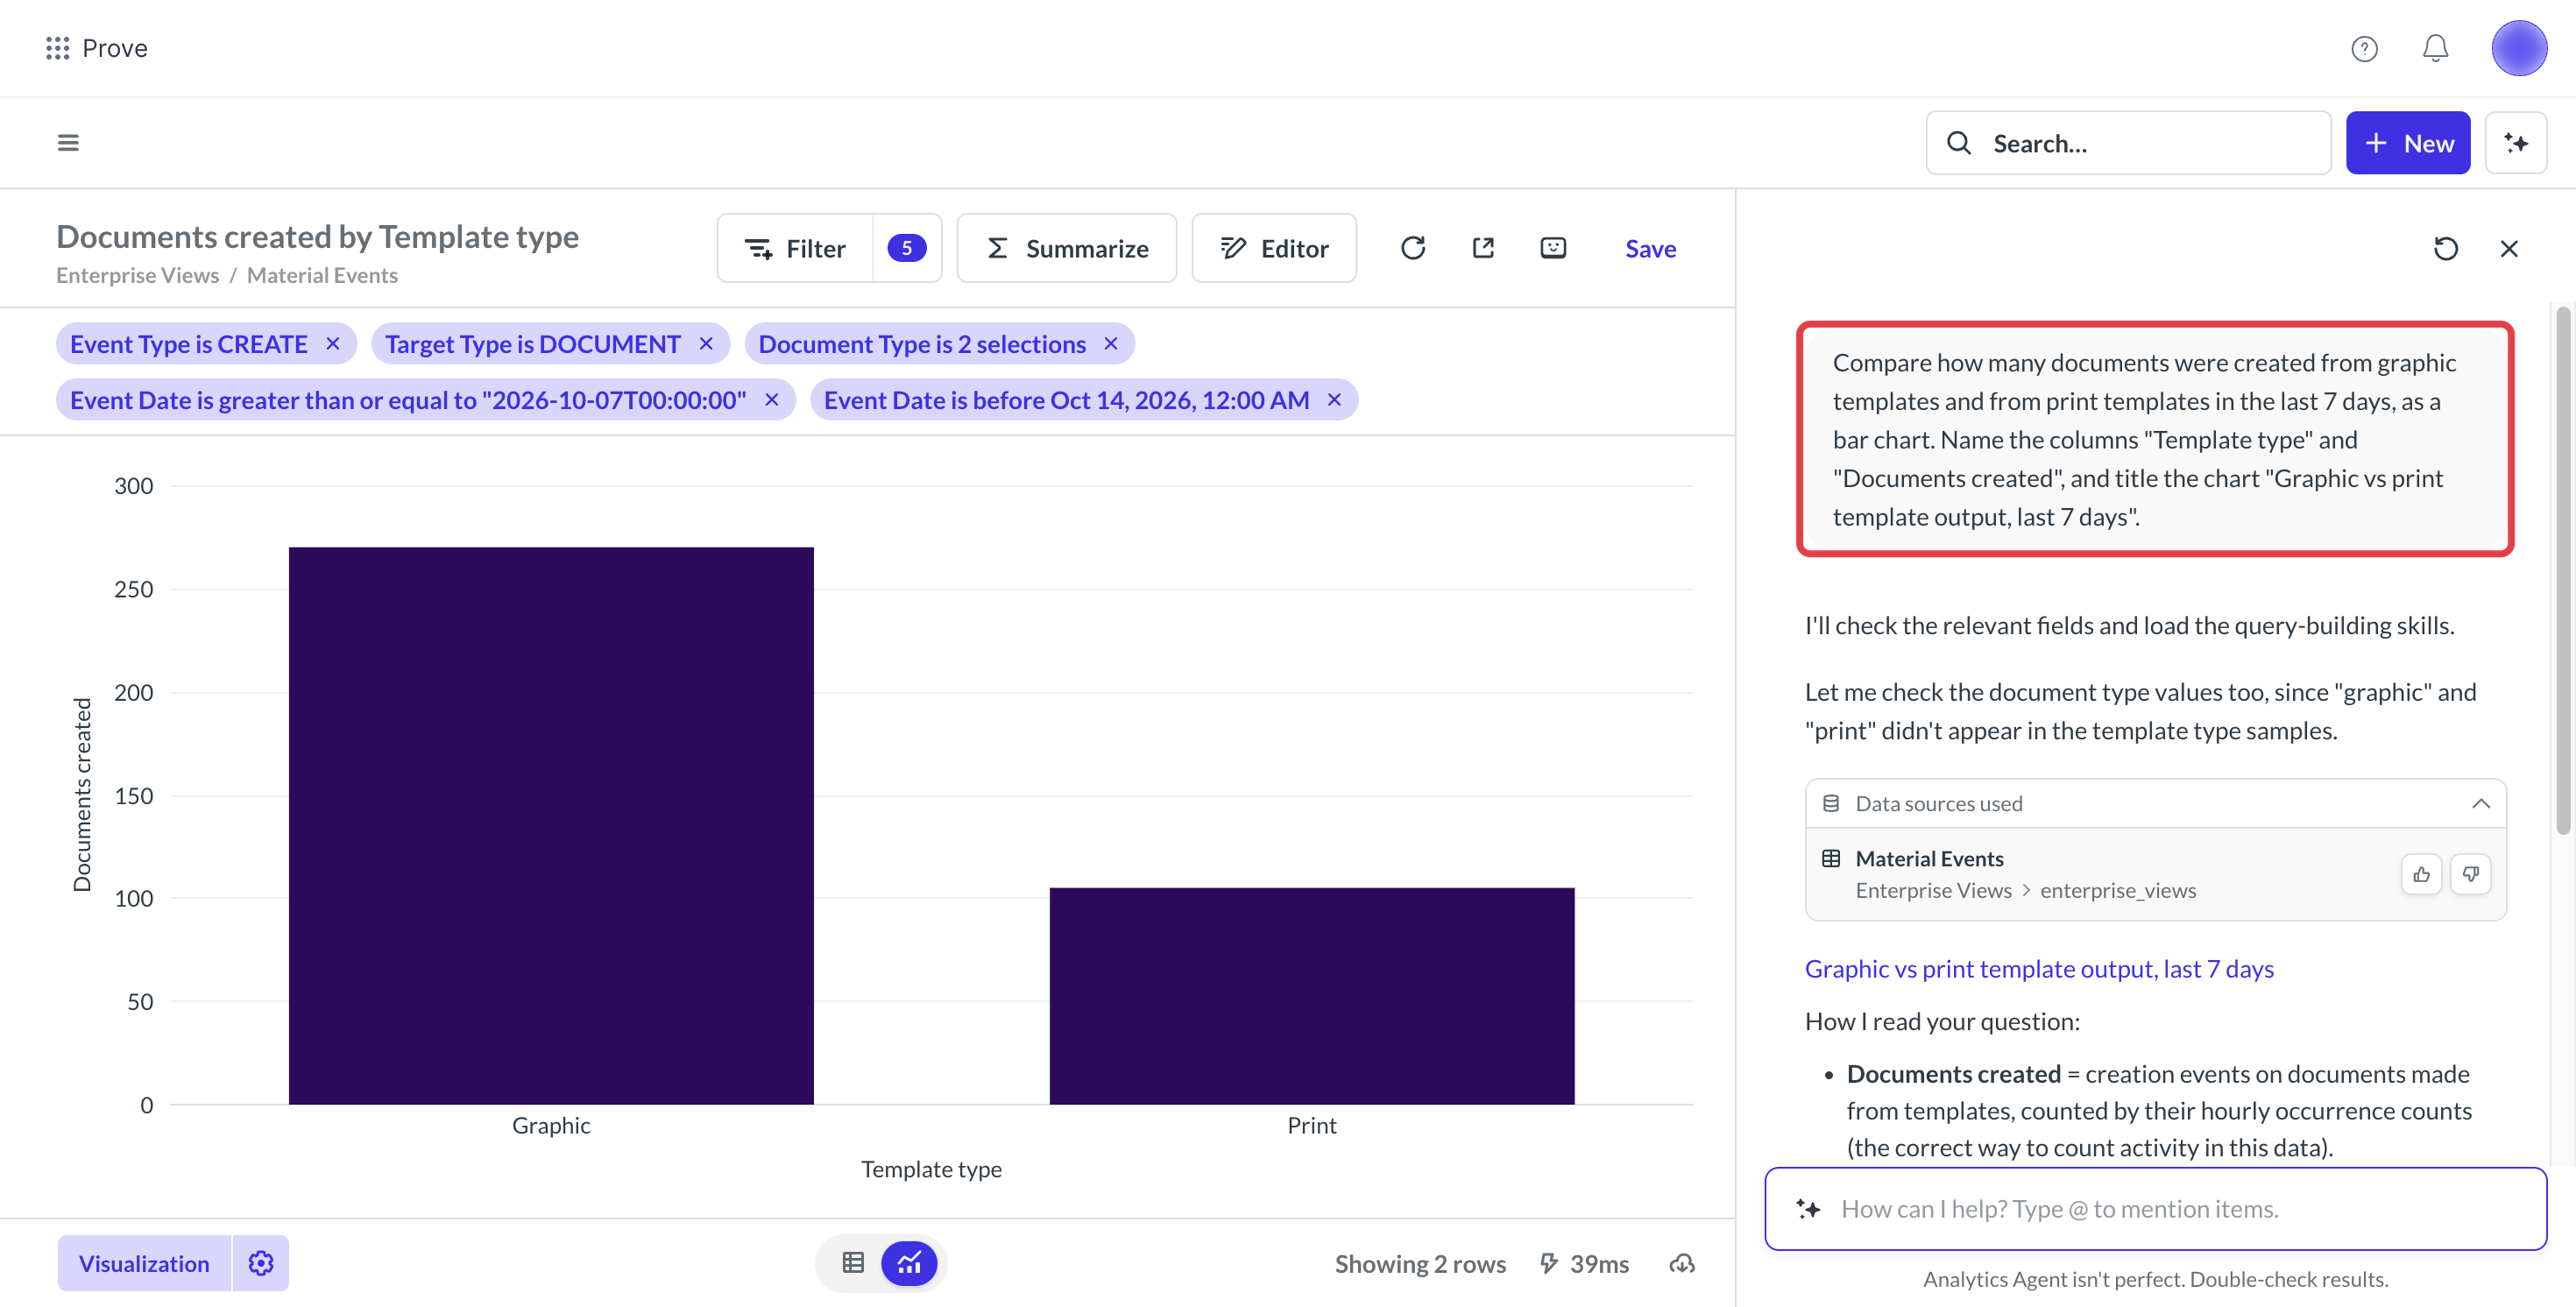2576x1307 pixels.
Task: Open the Filter button
Action: [x=795, y=248]
